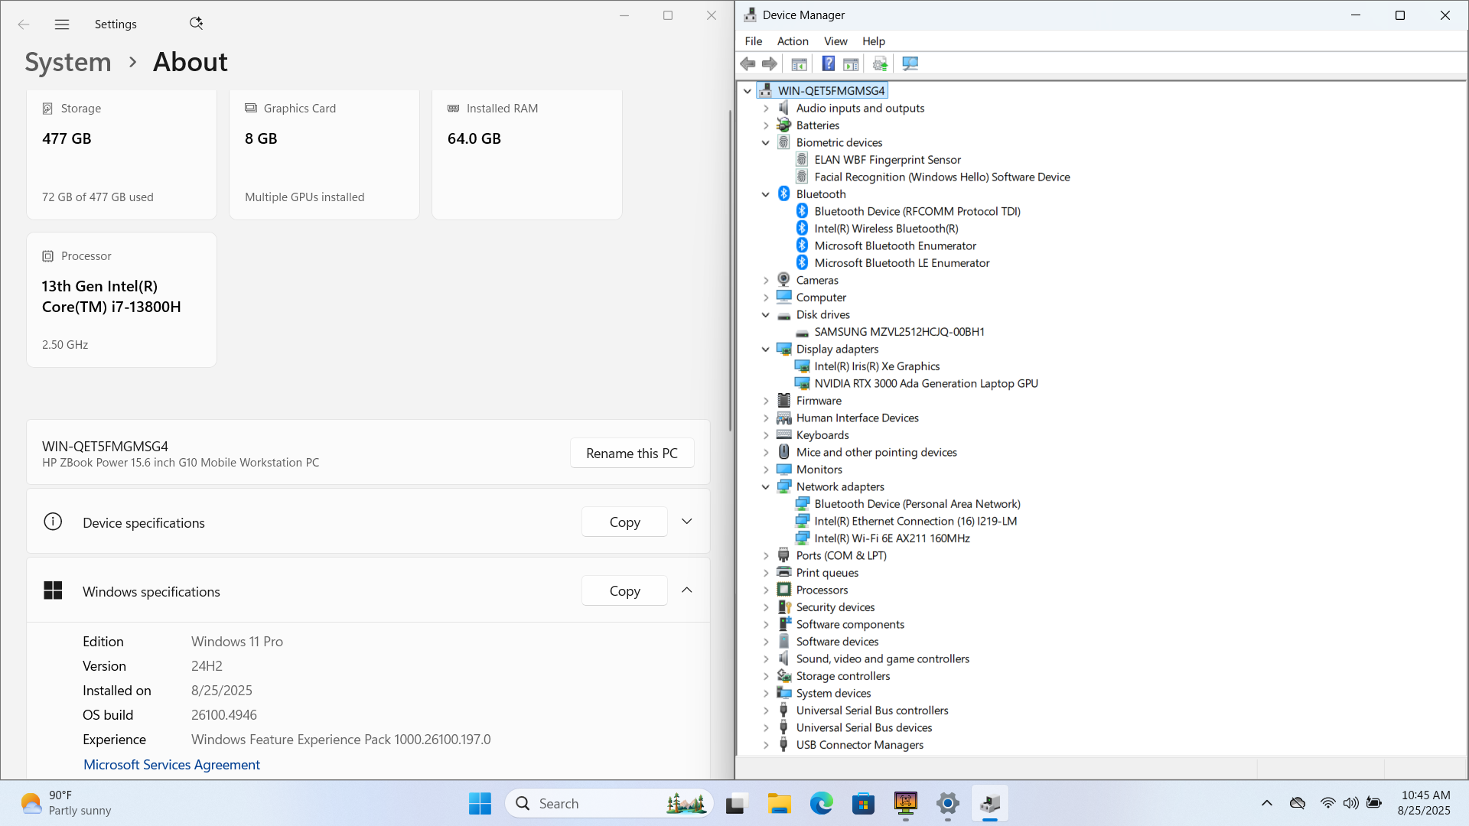Click the Device Manager taskbar icon
The height and width of the screenshot is (826, 1469).
pyautogui.click(x=989, y=803)
